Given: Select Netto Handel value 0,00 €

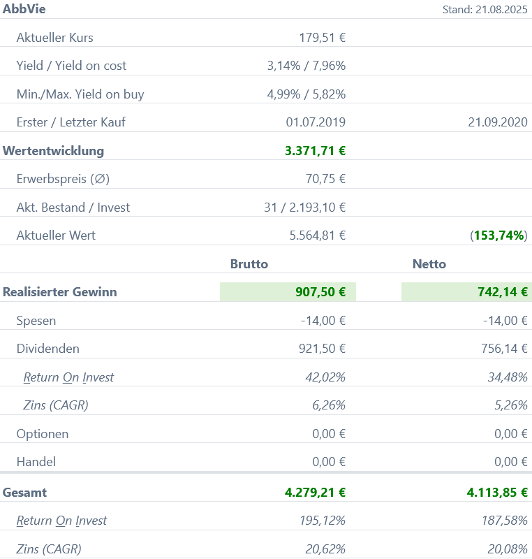Looking at the screenshot, I should [x=511, y=461].
